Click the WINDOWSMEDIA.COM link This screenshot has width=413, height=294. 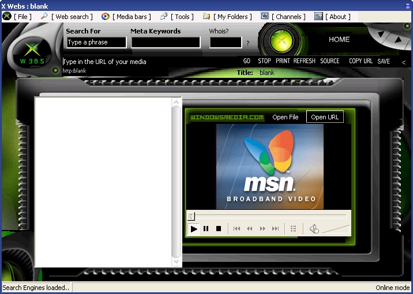[x=227, y=117]
